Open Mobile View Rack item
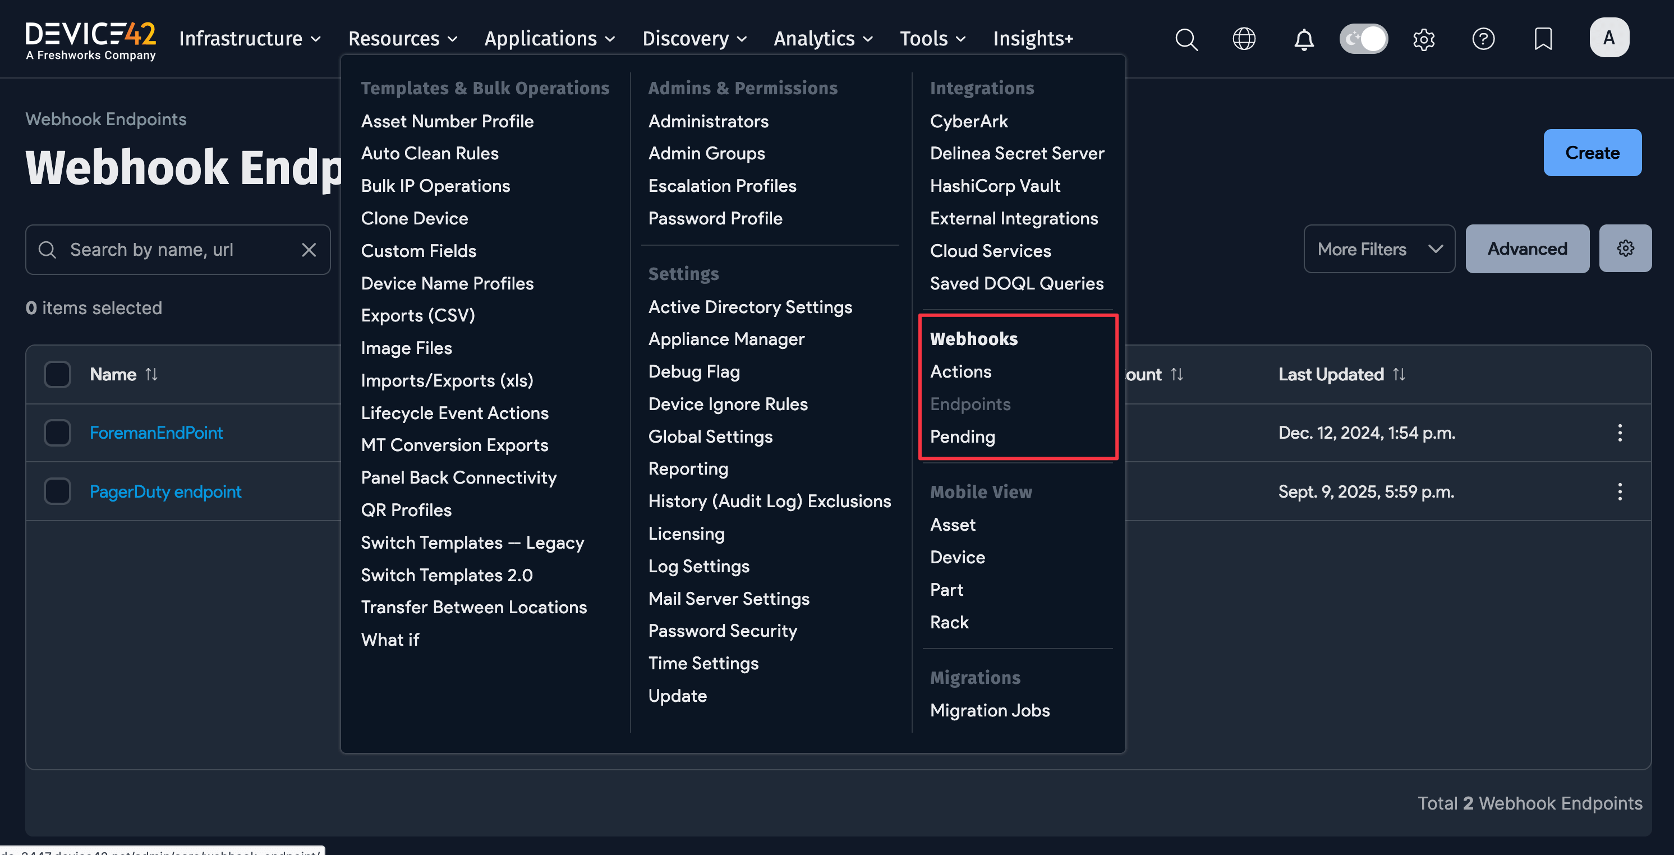 949,622
